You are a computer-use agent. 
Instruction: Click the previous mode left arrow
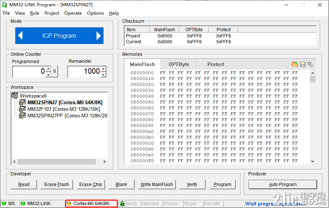[20, 36]
